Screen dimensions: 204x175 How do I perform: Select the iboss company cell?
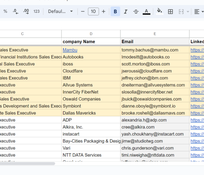click(91, 64)
